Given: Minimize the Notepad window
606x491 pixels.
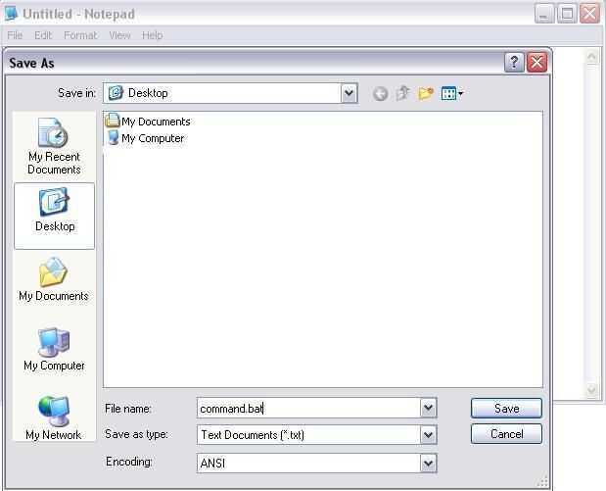Looking at the screenshot, I should coord(544,14).
